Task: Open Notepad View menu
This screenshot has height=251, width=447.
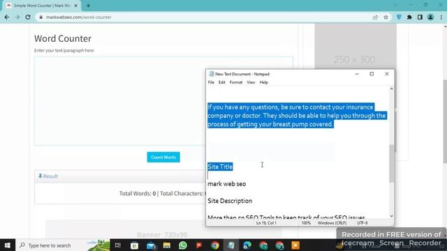Action: click(251, 82)
